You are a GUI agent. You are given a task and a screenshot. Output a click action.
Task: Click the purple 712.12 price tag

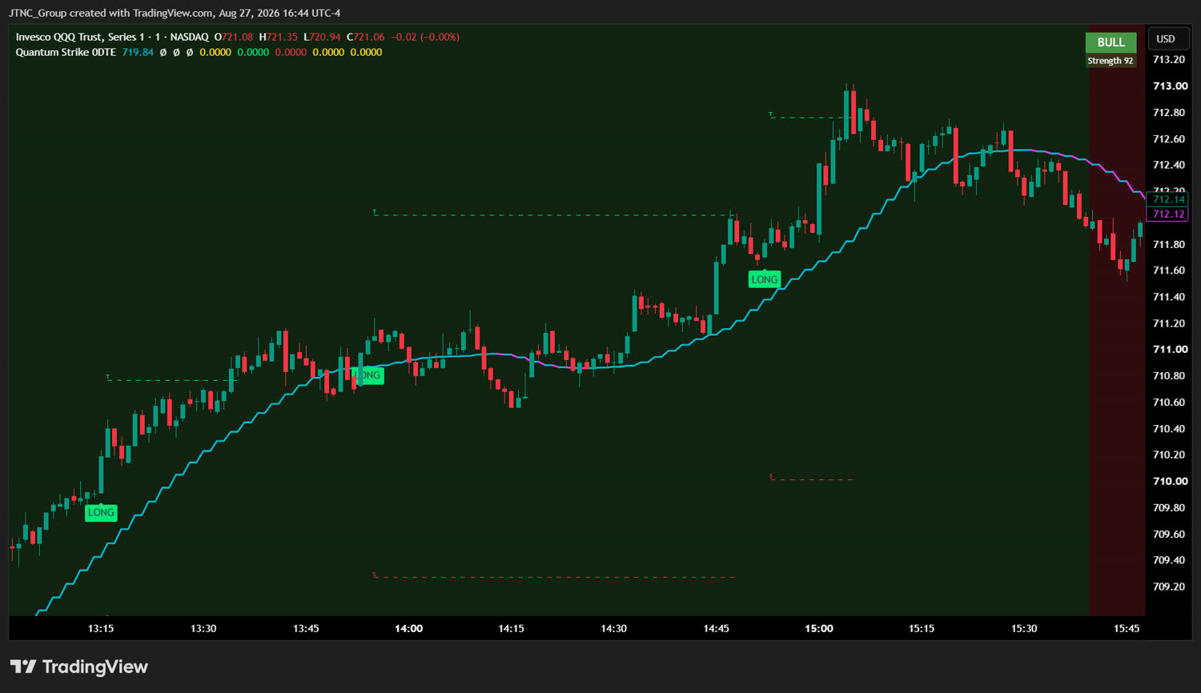pyautogui.click(x=1168, y=214)
